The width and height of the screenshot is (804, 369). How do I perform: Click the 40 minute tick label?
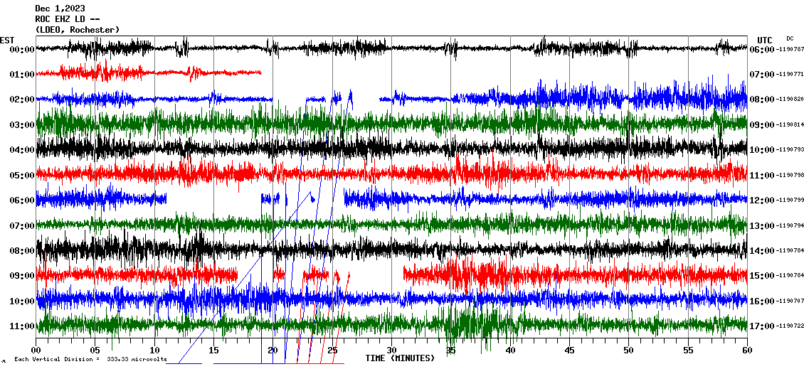pos(510,351)
